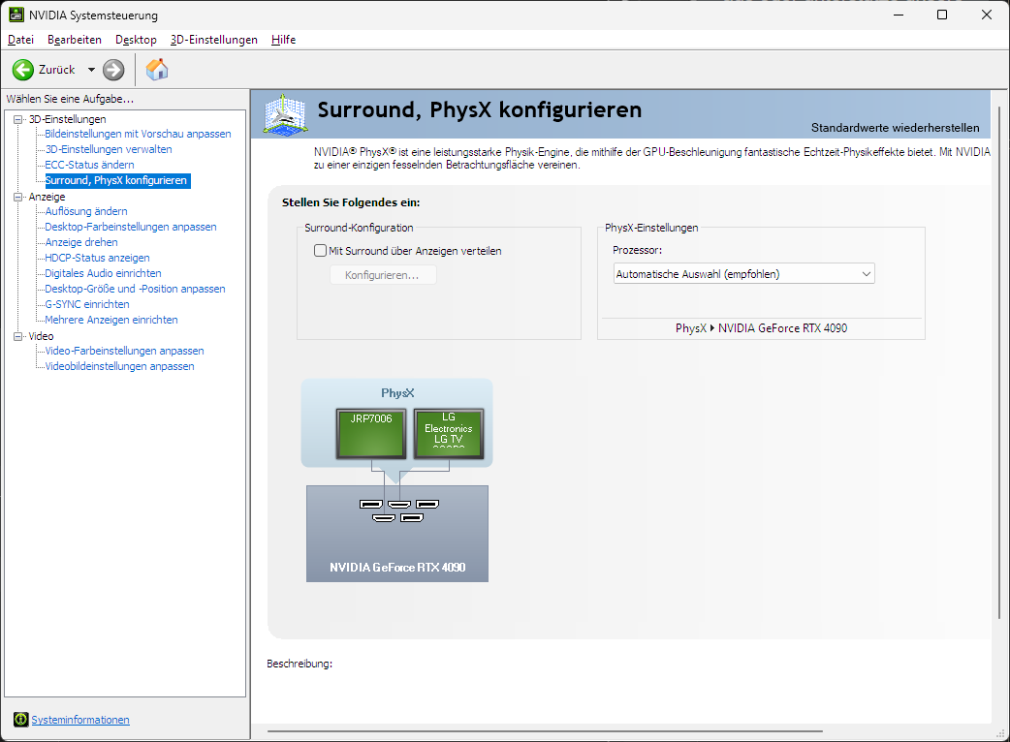Collapse the Video tree node
Screen dimensions: 1010x742
[18, 336]
